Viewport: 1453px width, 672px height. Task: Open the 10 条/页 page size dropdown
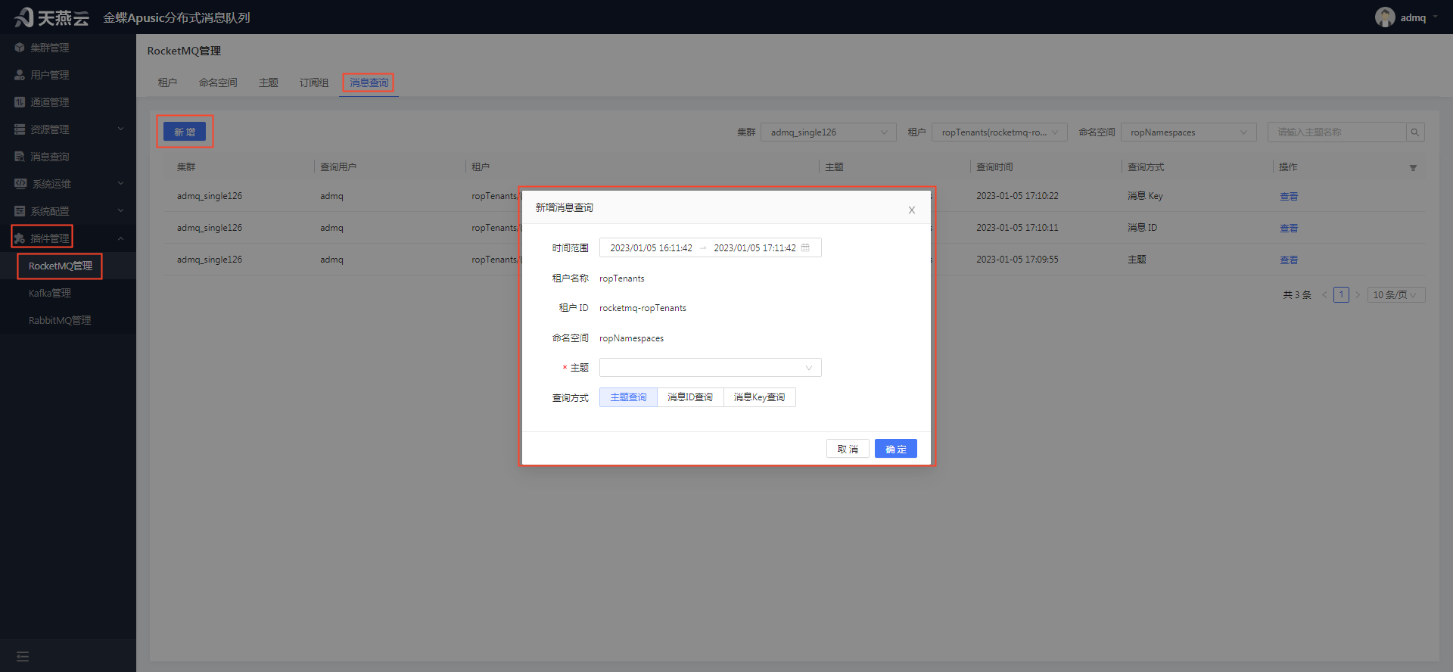point(1396,295)
